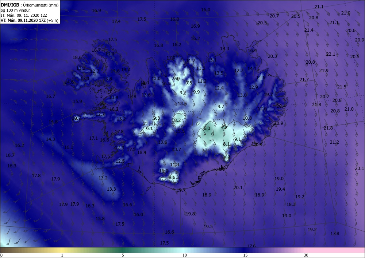Click the value 12.4 on the map
Viewport: 365px width, 258px height.
(x=219, y=88)
